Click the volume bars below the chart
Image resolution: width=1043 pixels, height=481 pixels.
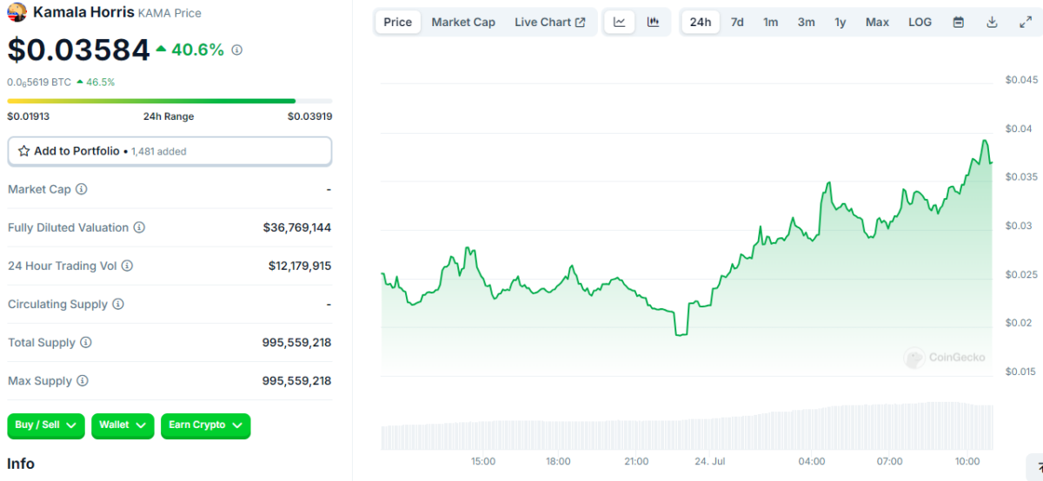click(x=687, y=425)
